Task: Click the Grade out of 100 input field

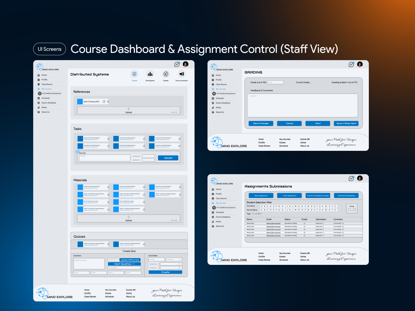Action: click(x=275, y=82)
